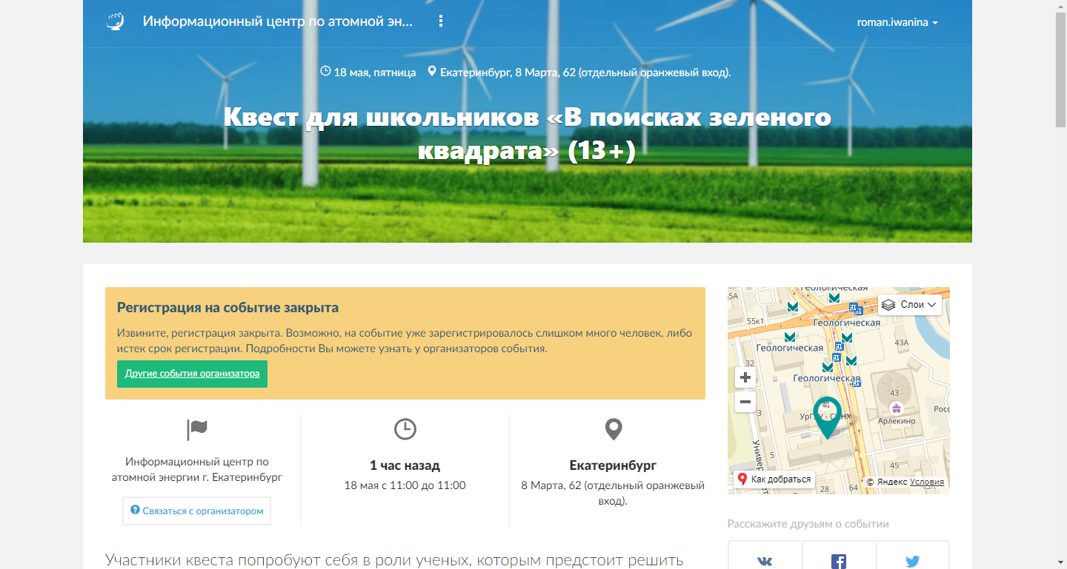Click the teal location marker near УрГЭУ

828,407
